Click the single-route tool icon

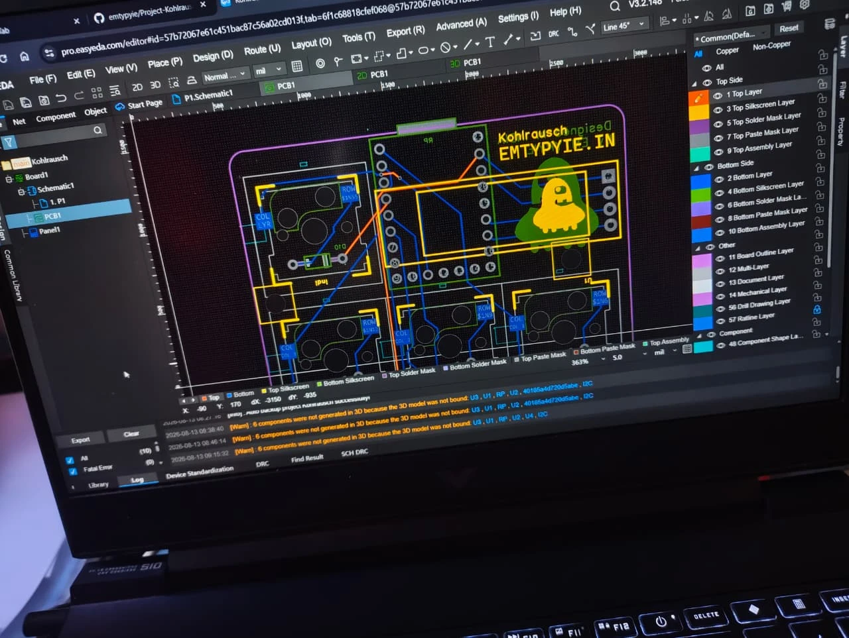coord(572,31)
